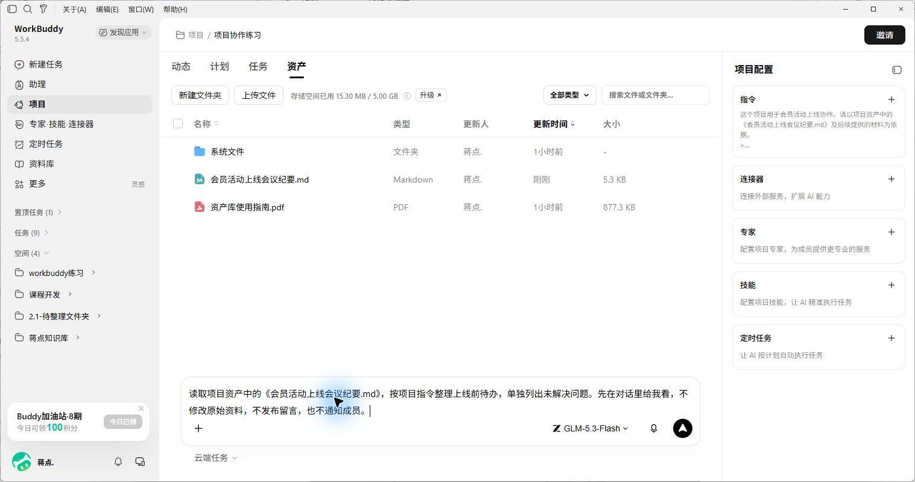The image size is (915, 482).
Task: Open the 蒋点知识库 space
Action: pyautogui.click(x=48, y=338)
